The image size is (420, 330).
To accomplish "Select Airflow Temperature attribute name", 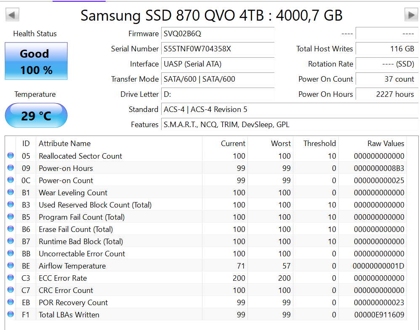I will click(72, 266).
